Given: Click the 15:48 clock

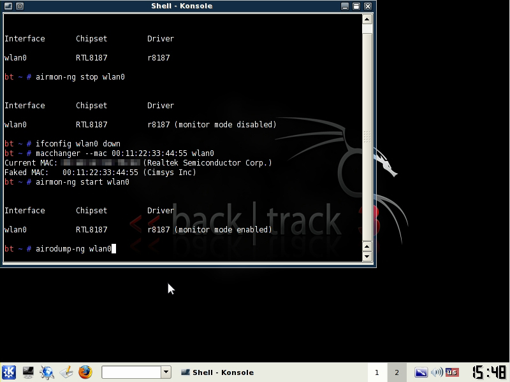Looking at the screenshot, I should (x=489, y=372).
